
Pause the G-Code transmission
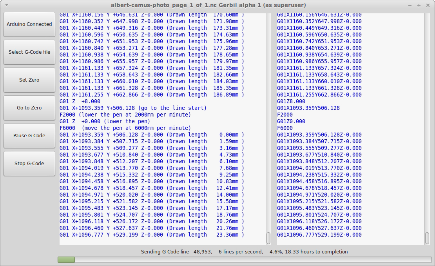29,136
